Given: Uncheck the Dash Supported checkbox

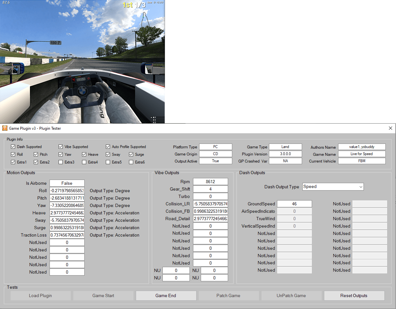Looking at the screenshot, I should (13, 147).
